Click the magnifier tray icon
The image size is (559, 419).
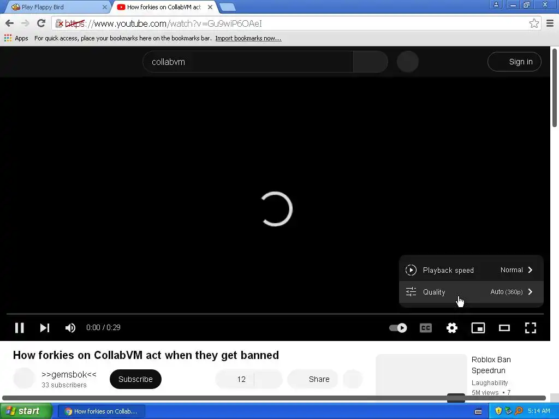pos(519,411)
